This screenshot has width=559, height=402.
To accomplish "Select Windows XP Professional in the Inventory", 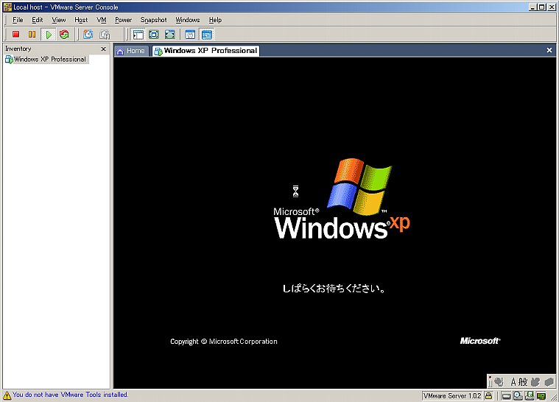I will coord(46,59).
